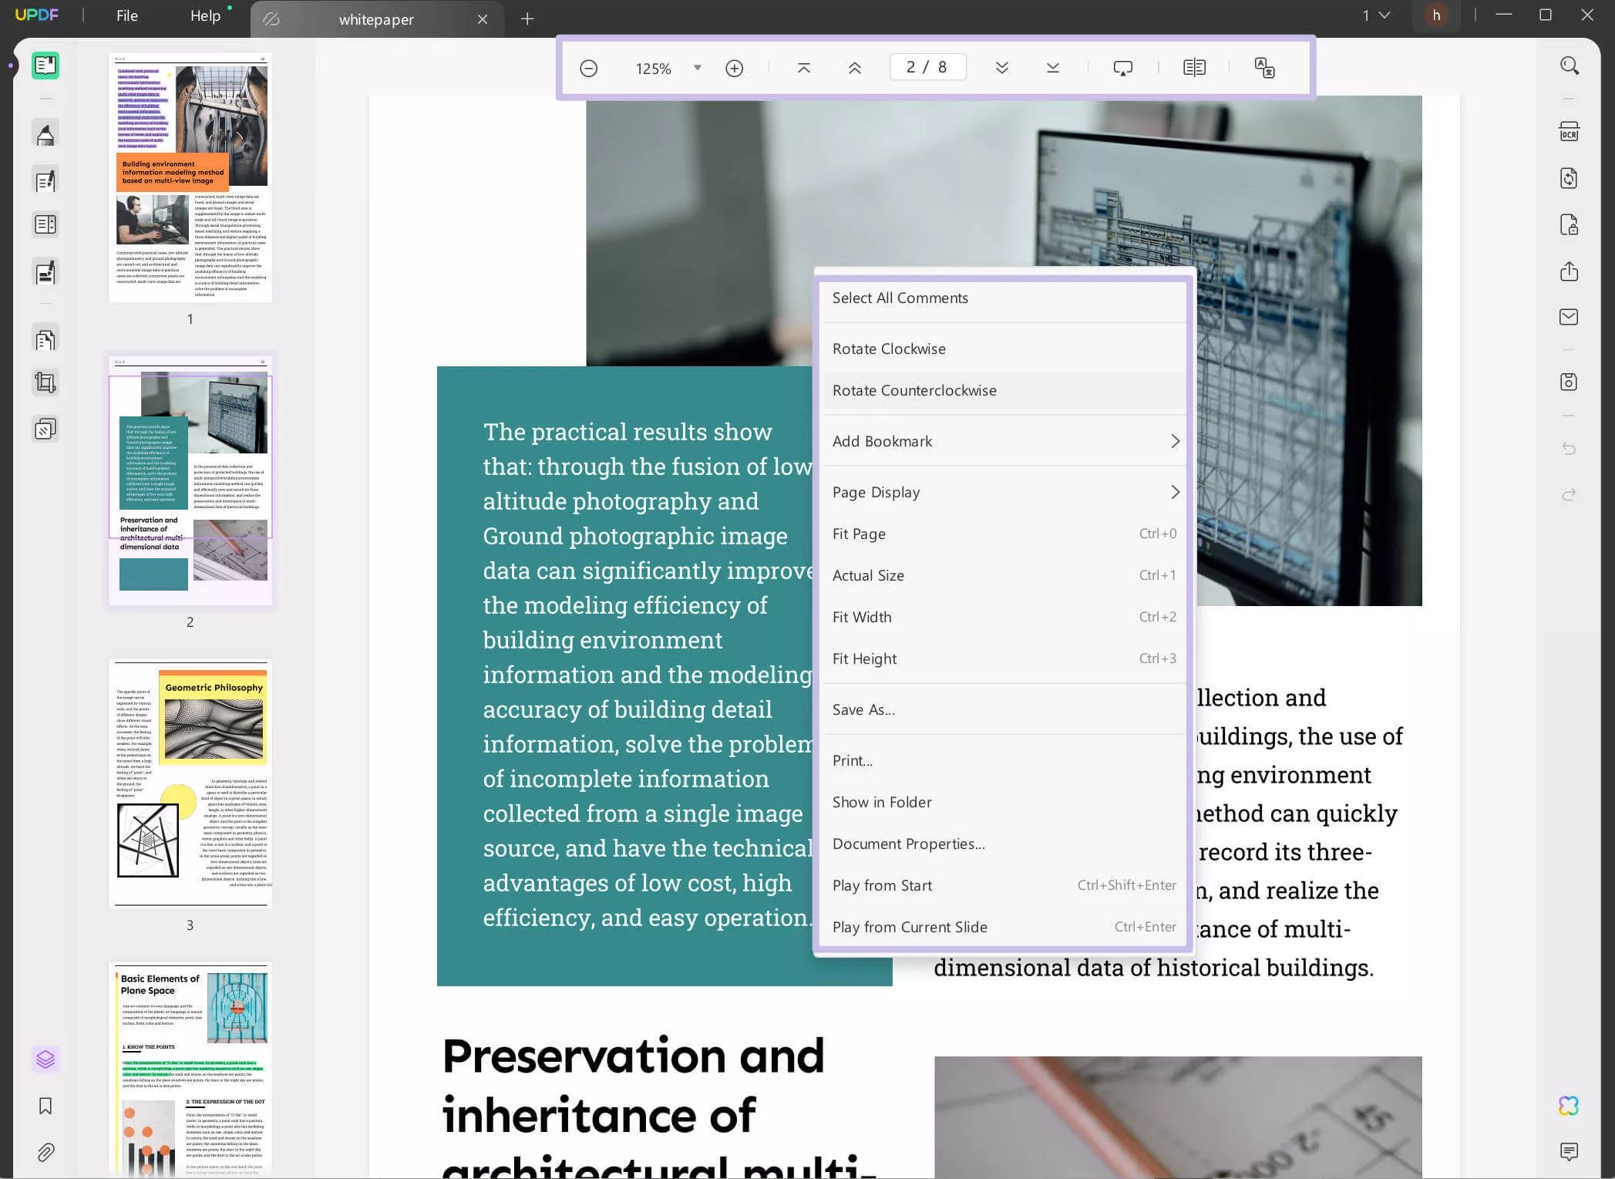The width and height of the screenshot is (1615, 1179).
Task: Select Fit Page in context menu
Action: tap(1004, 534)
